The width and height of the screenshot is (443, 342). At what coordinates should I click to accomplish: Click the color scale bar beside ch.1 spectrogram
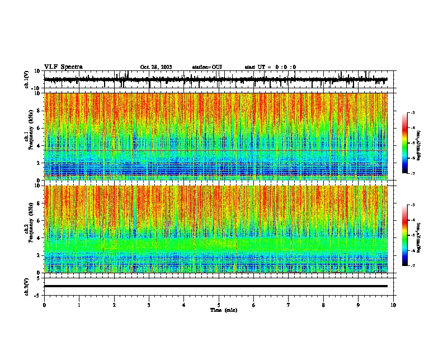[x=405, y=143]
